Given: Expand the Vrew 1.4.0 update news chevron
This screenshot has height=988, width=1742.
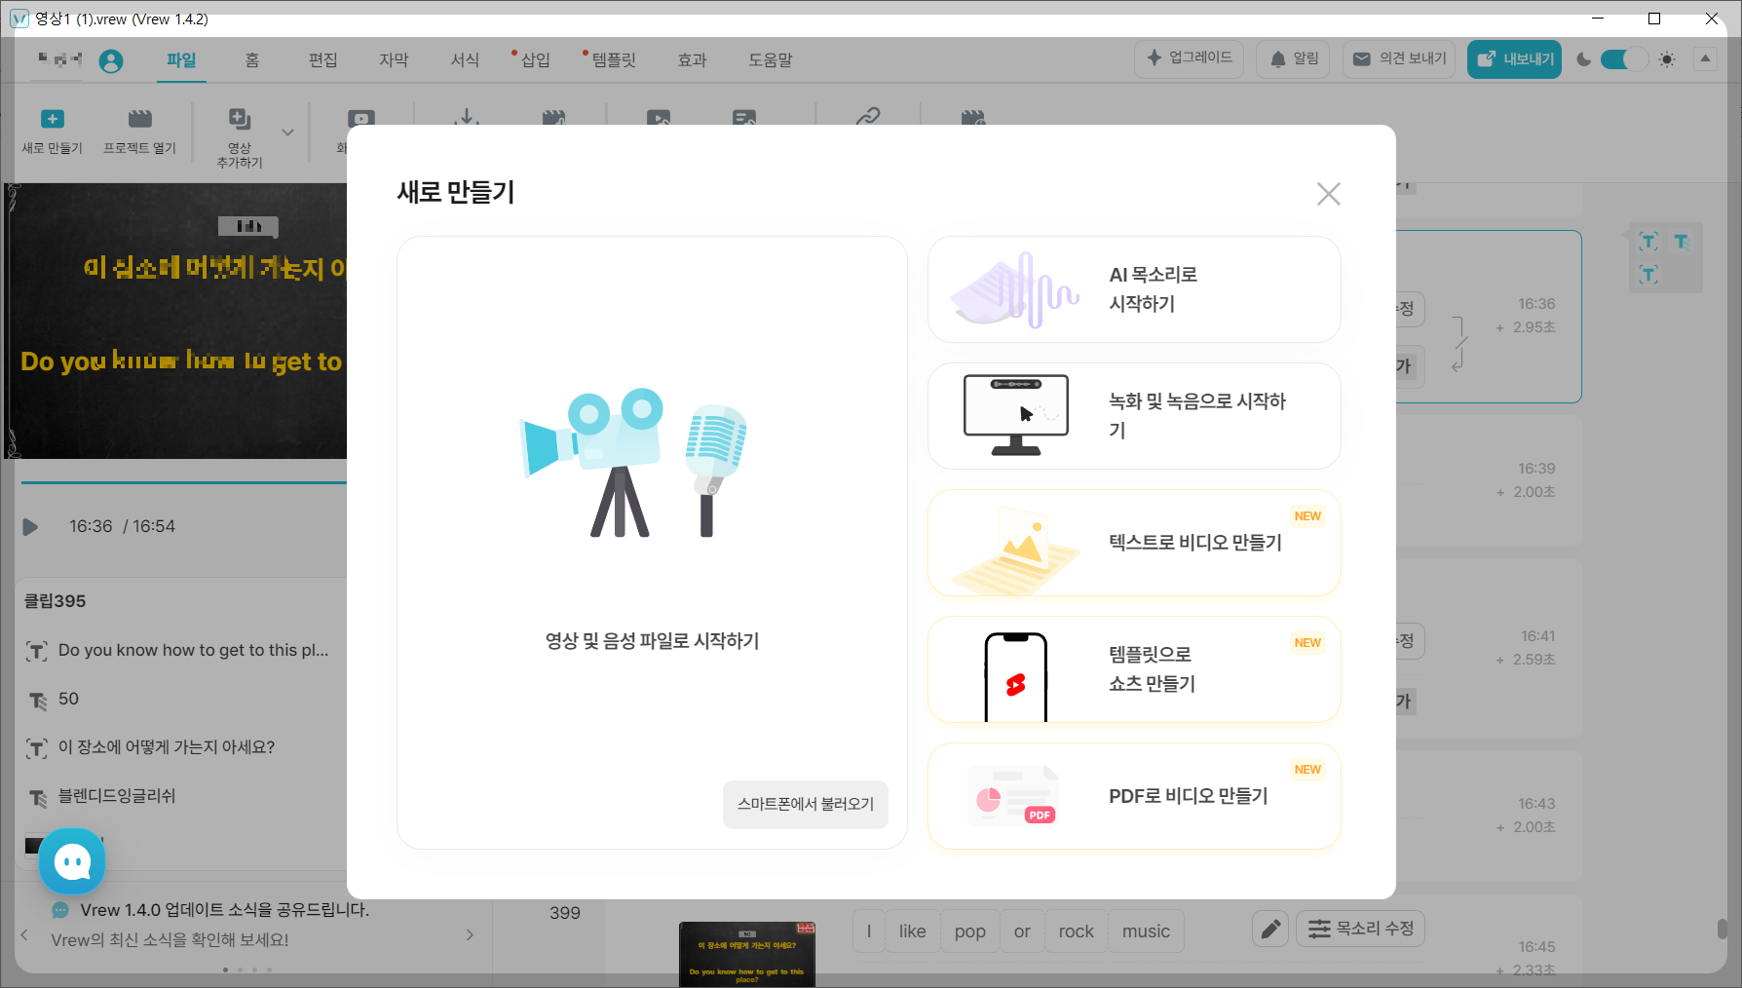Looking at the screenshot, I should (469, 932).
